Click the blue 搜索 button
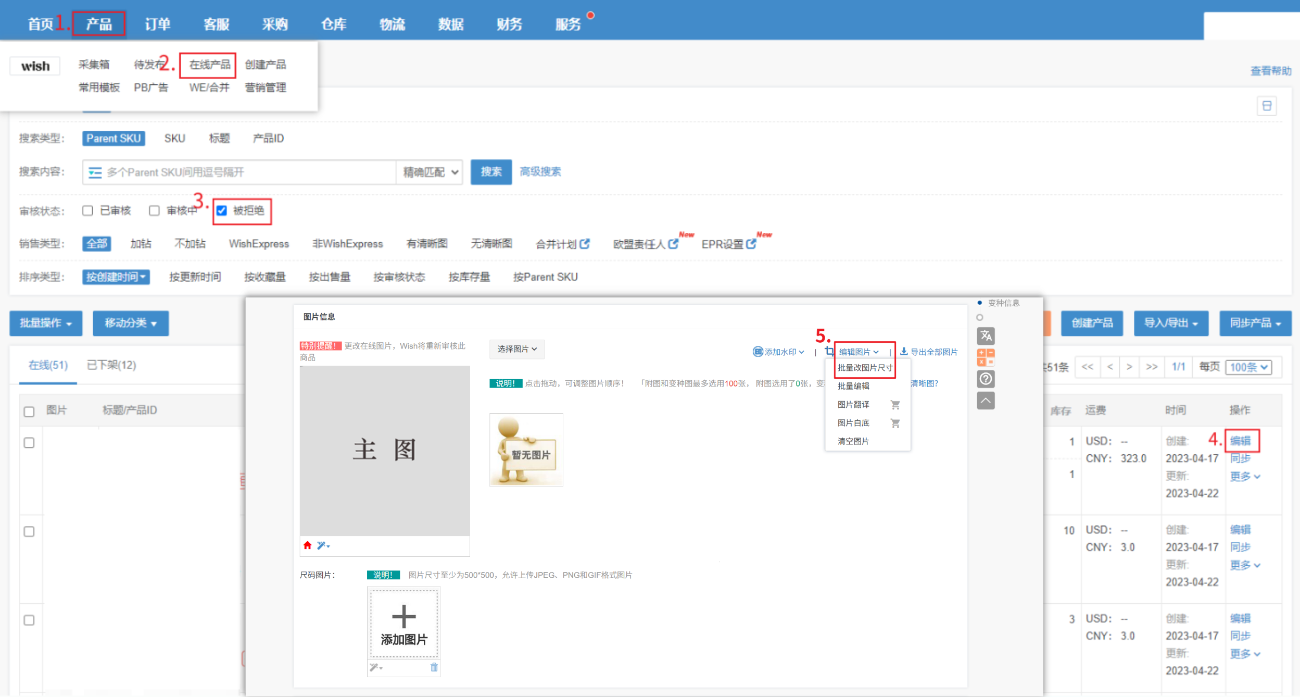 [490, 172]
